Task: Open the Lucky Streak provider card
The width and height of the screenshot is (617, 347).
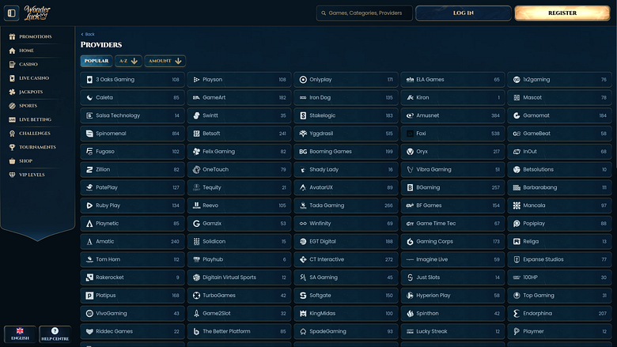Action: 453,331
